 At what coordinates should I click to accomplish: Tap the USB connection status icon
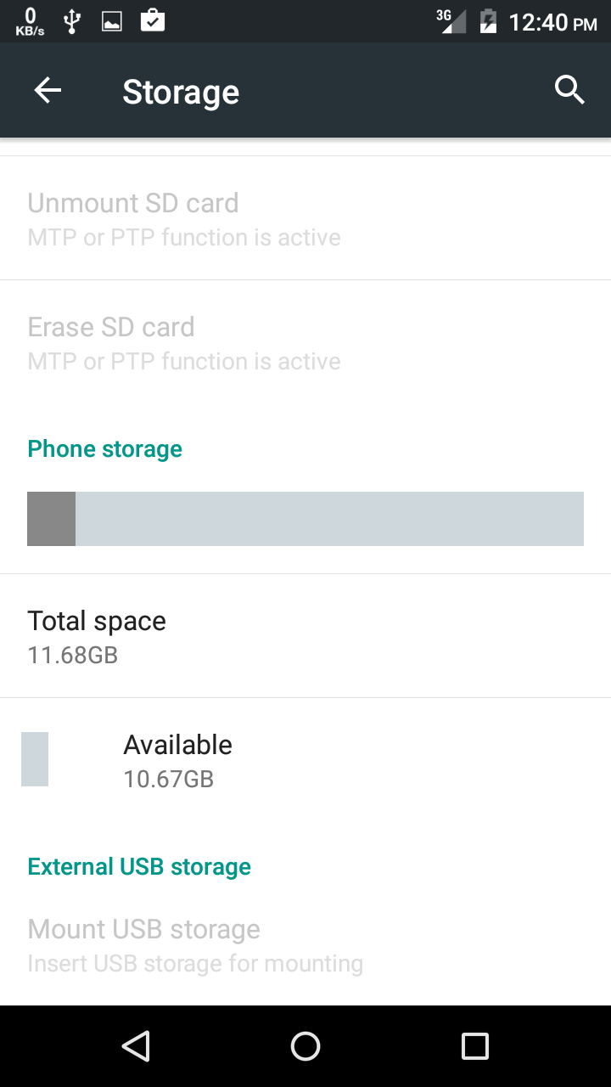(x=72, y=21)
